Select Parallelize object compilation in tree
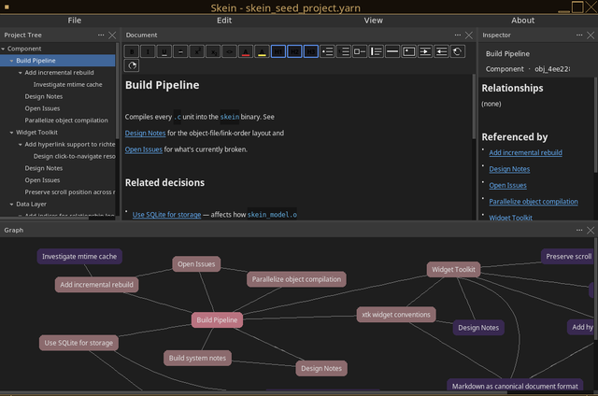Screen dimensions: 598x396 pyautogui.click(x=66, y=120)
